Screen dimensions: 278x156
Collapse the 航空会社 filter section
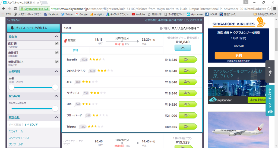coord(56,117)
